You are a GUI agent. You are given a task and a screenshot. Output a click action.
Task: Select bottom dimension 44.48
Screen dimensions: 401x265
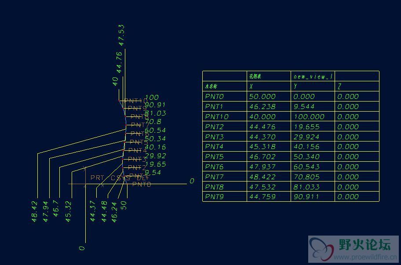coord(104,211)
